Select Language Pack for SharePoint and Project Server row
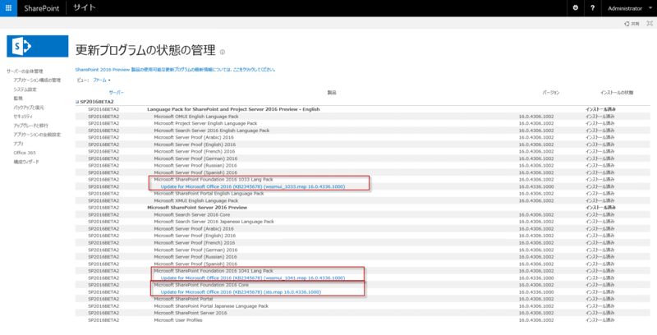 [363, 109]
